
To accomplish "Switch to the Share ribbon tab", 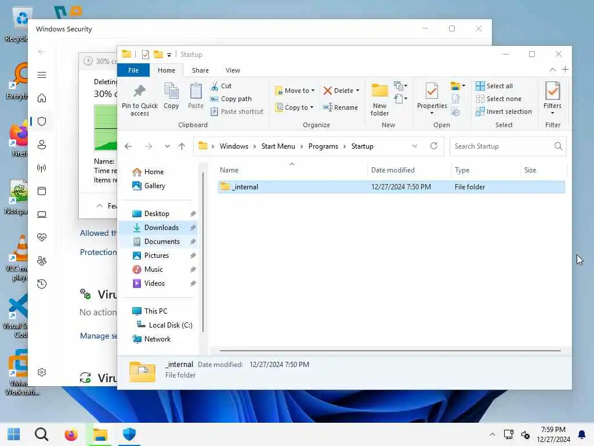I will tap(200, 70).
